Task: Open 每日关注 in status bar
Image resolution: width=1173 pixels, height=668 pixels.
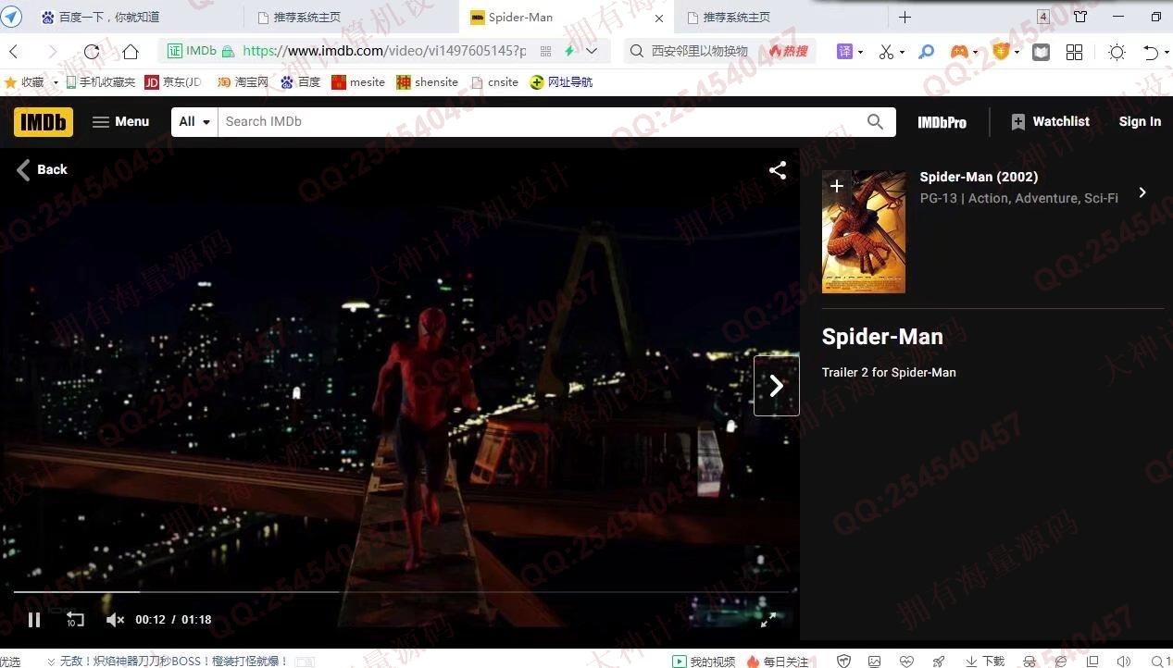Action: pos(778,661)
